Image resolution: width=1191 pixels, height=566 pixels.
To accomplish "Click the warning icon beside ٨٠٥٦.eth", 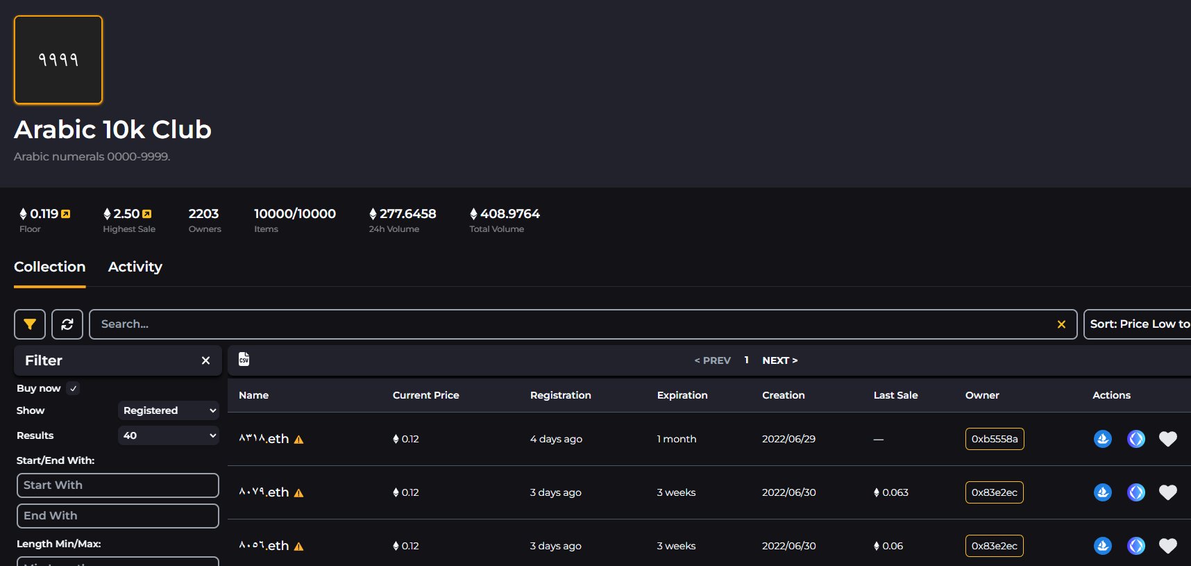I will [299, 547].
